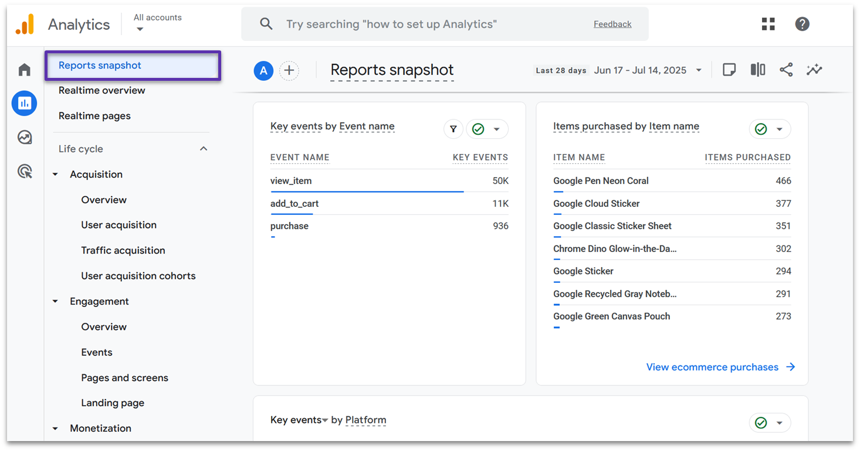
Task: Click green check on Key events by Event name card
Action: 478,129
